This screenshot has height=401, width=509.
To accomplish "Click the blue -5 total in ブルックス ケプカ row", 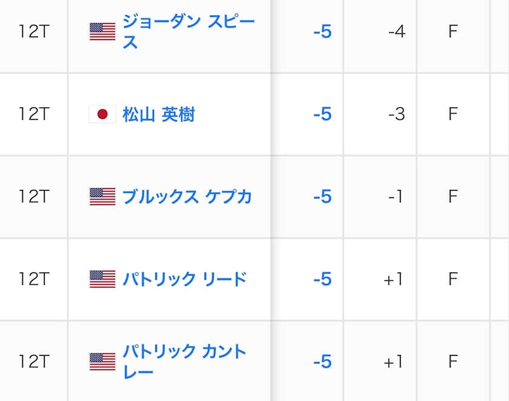I will [322, 197].
